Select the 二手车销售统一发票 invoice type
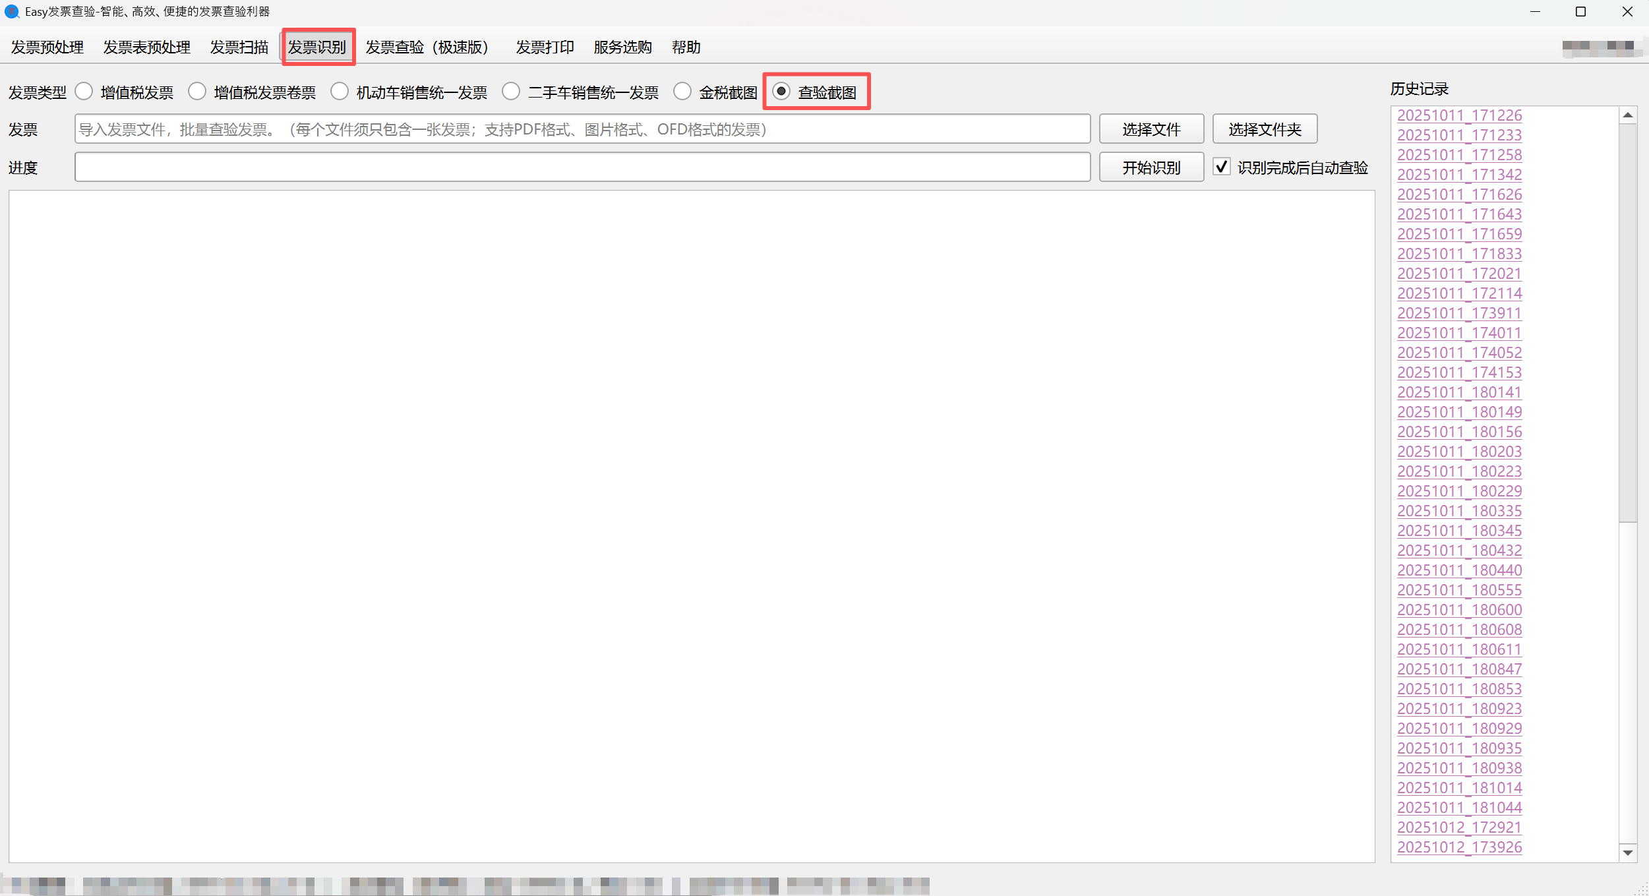1649x896 pixels. [x=512, y=92]
